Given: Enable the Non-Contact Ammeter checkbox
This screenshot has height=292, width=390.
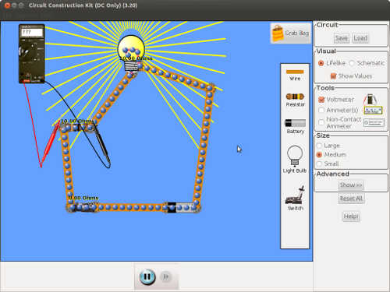Looking at the screenshot, I should [x=321, y=122].
